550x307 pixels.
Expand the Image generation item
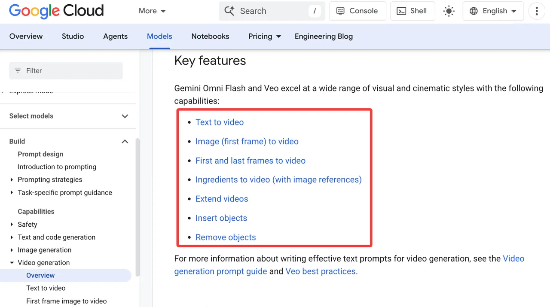(12, 250)
